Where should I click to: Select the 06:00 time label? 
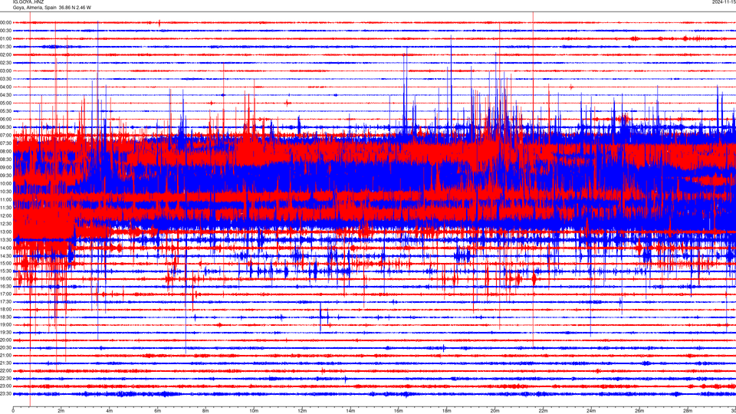pyautogui.click(x=5, y=120)
